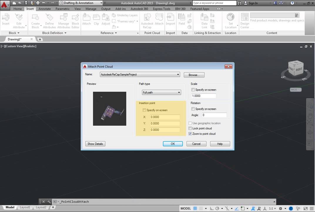Image resolution: width=315 pixels, height=212 pixels.
Task: Click the Plot printer icon
Action: (x=38, y=3)
